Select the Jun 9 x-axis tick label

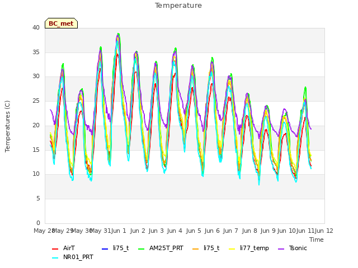pos(268,231)
